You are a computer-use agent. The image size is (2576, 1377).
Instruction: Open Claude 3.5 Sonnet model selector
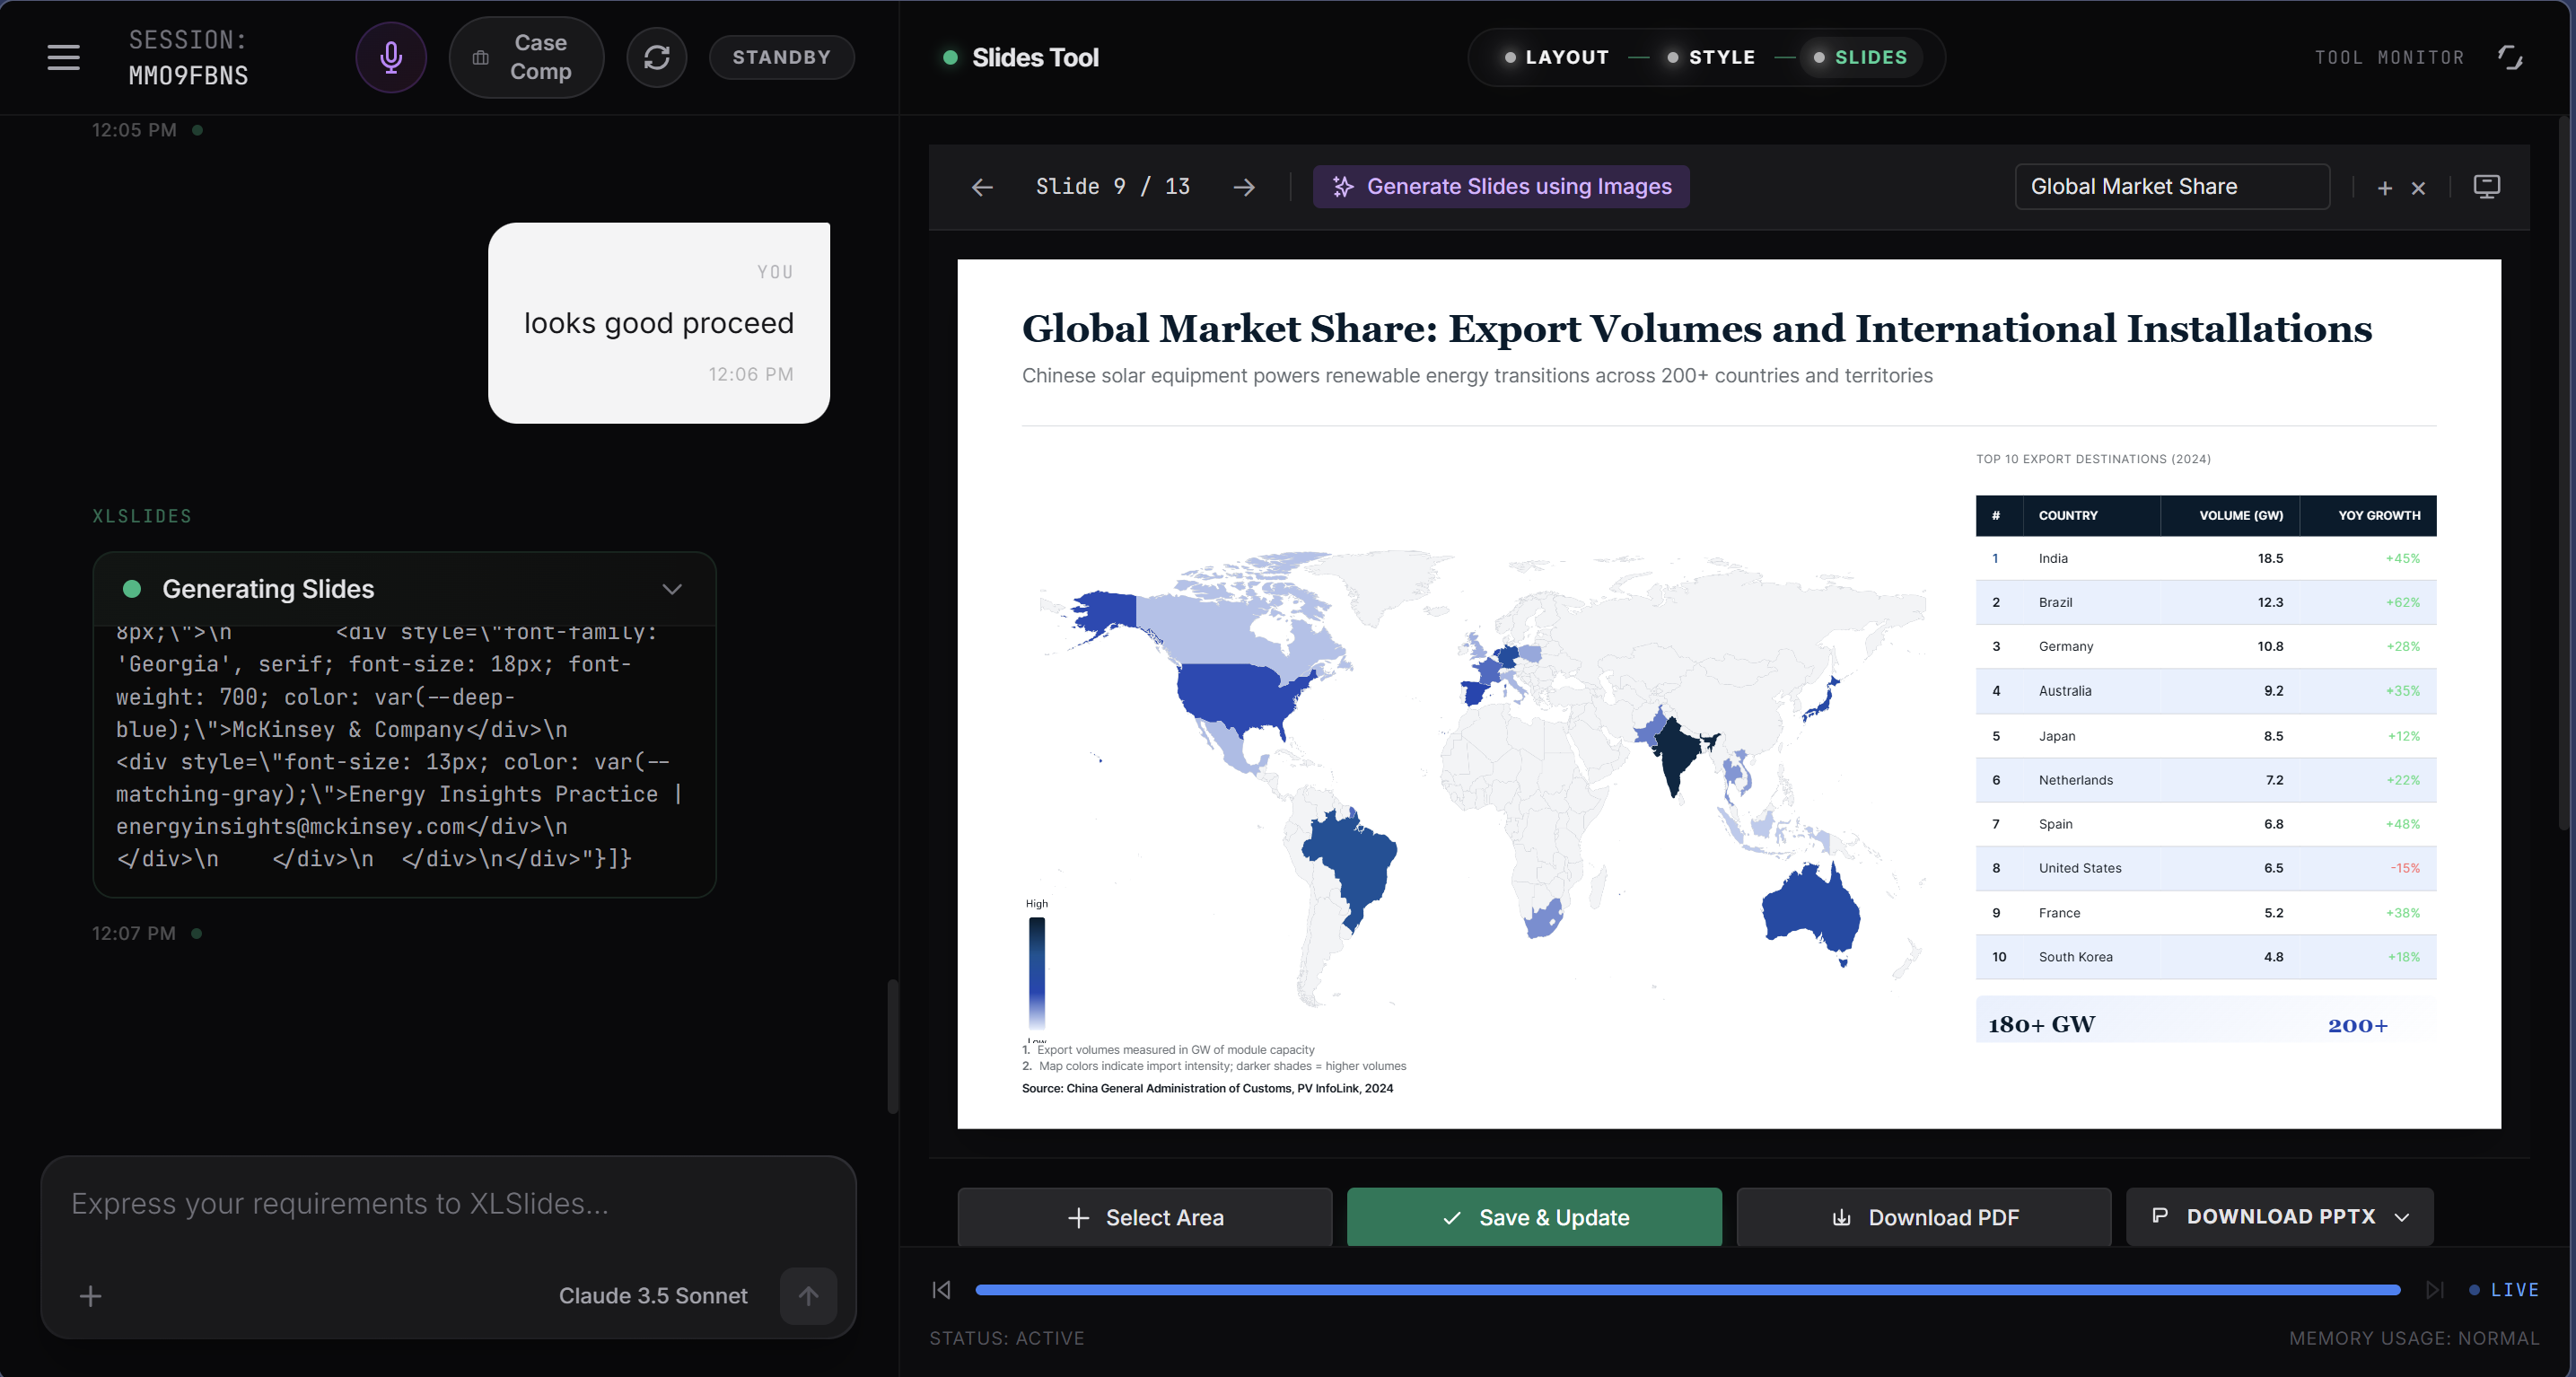[x=652, y=1296]
